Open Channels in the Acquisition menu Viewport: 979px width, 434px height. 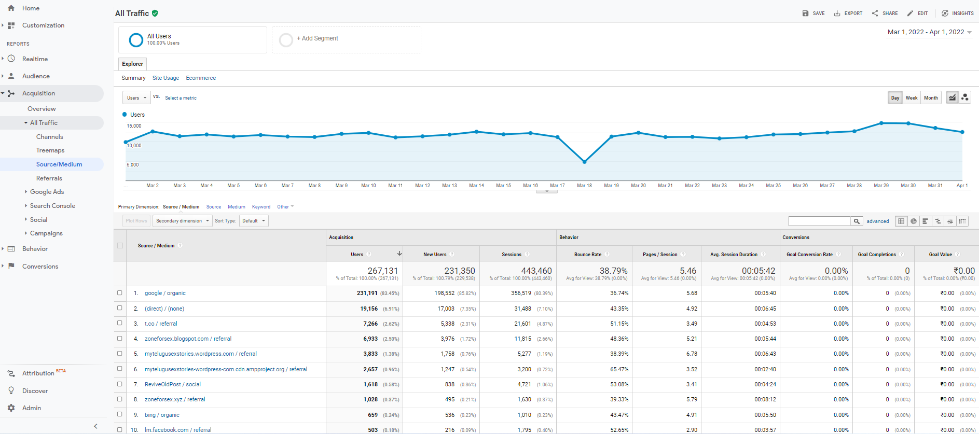click(x=49, y=137)
